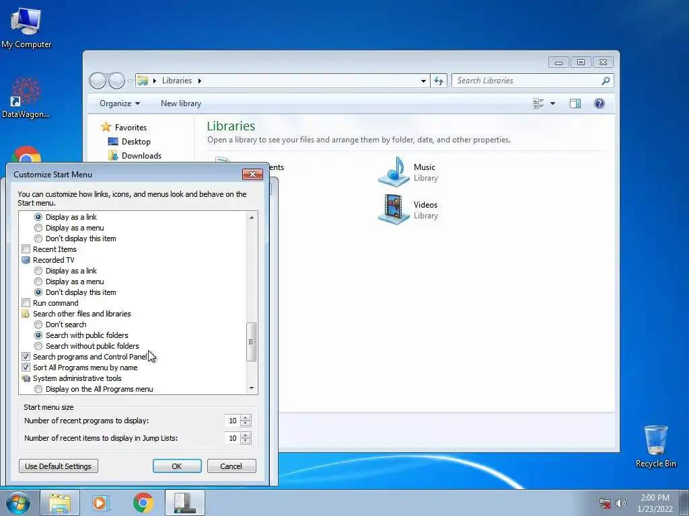Enable the Run command checkbox
The image size is (689, 516).
(26, 303)
